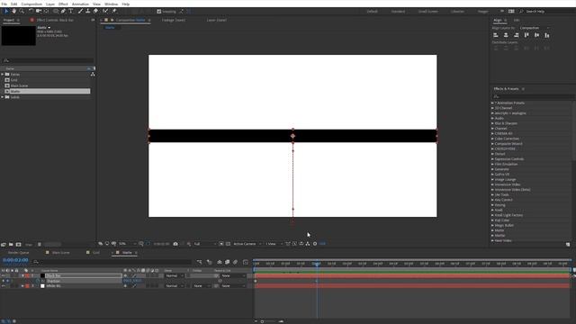Open the Graph Editor in timeline

click(x=246, y=262)
